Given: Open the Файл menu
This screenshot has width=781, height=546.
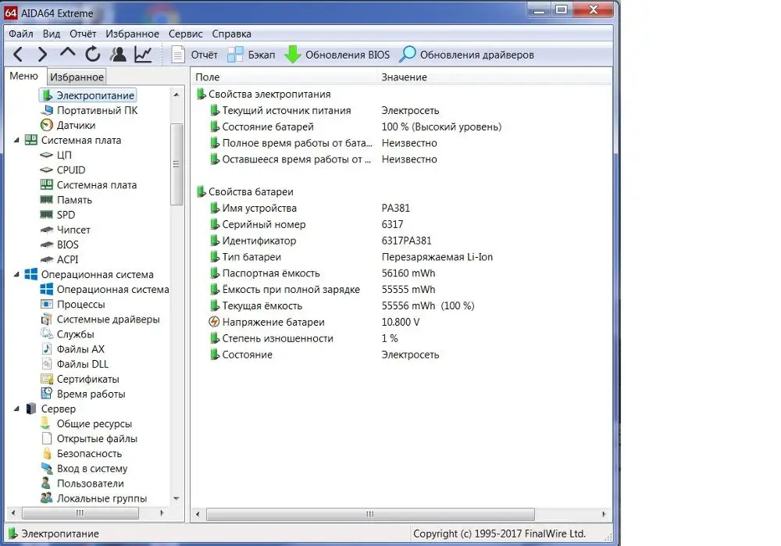Looking at the screenshot, I should tap(21, 34).
